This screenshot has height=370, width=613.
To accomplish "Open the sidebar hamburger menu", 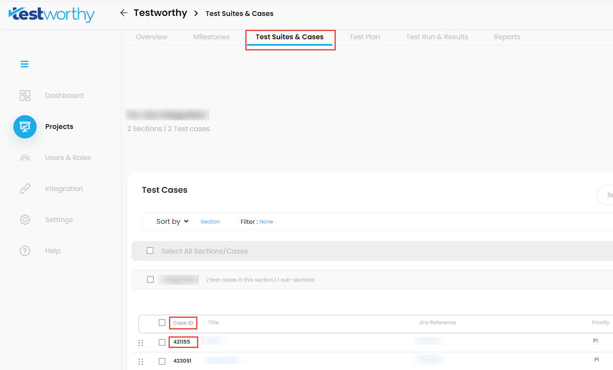I will coord(25,64).
